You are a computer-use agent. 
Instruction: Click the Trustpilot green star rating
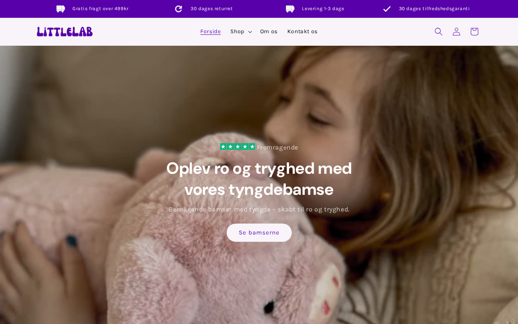coord(238,147)
